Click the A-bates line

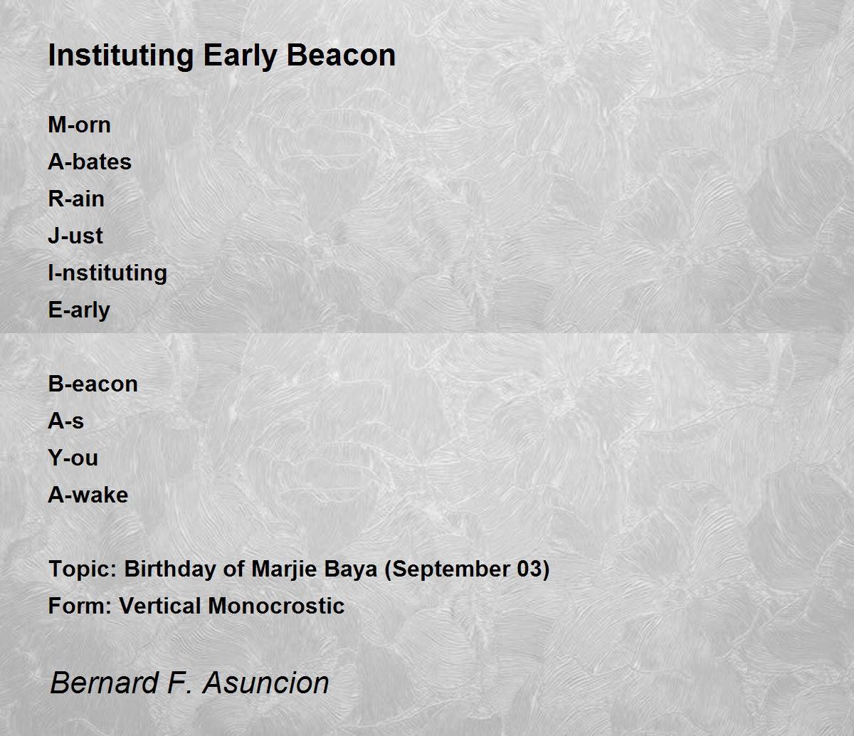pyautogui.click(x=90, y=162)
